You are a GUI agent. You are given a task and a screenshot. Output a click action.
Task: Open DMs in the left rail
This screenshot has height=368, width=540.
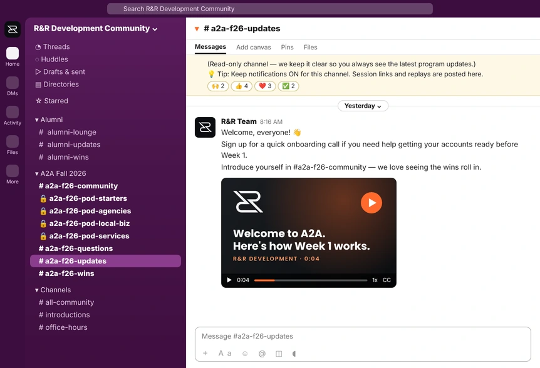[x=13, y=86]
